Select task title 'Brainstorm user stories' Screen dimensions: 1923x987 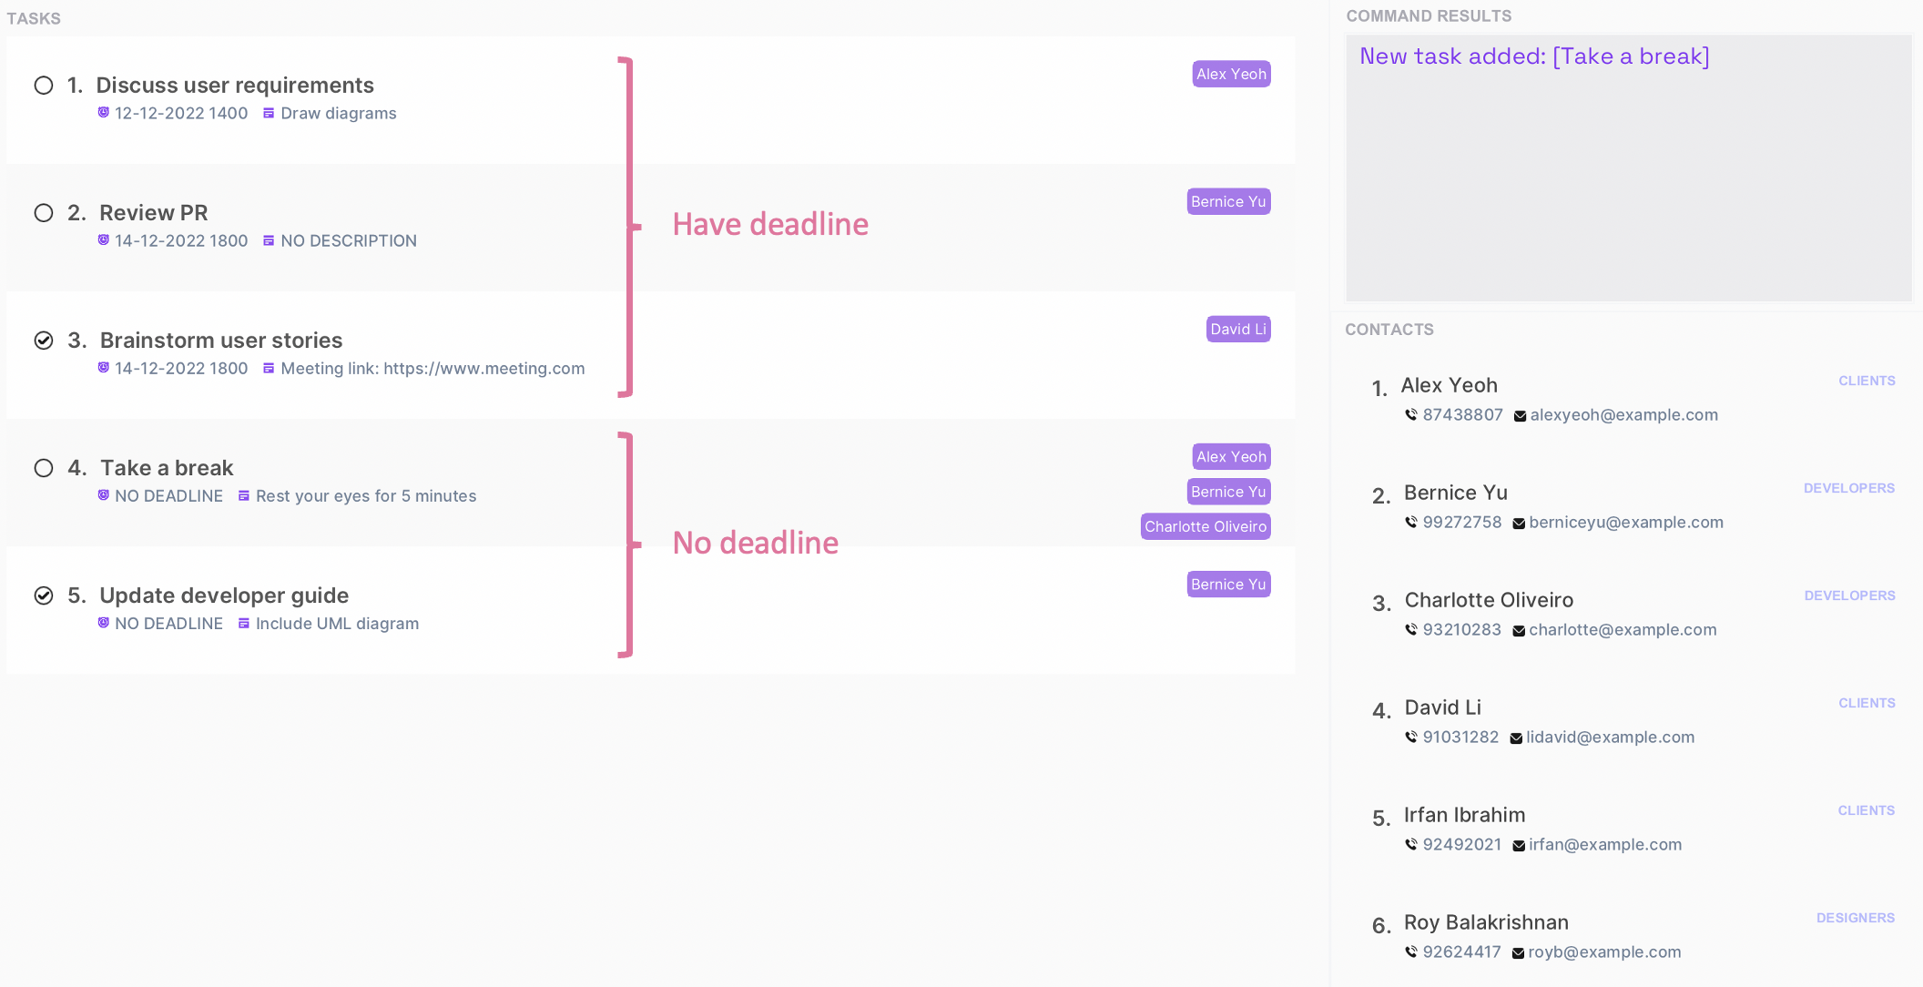(221, 341)
